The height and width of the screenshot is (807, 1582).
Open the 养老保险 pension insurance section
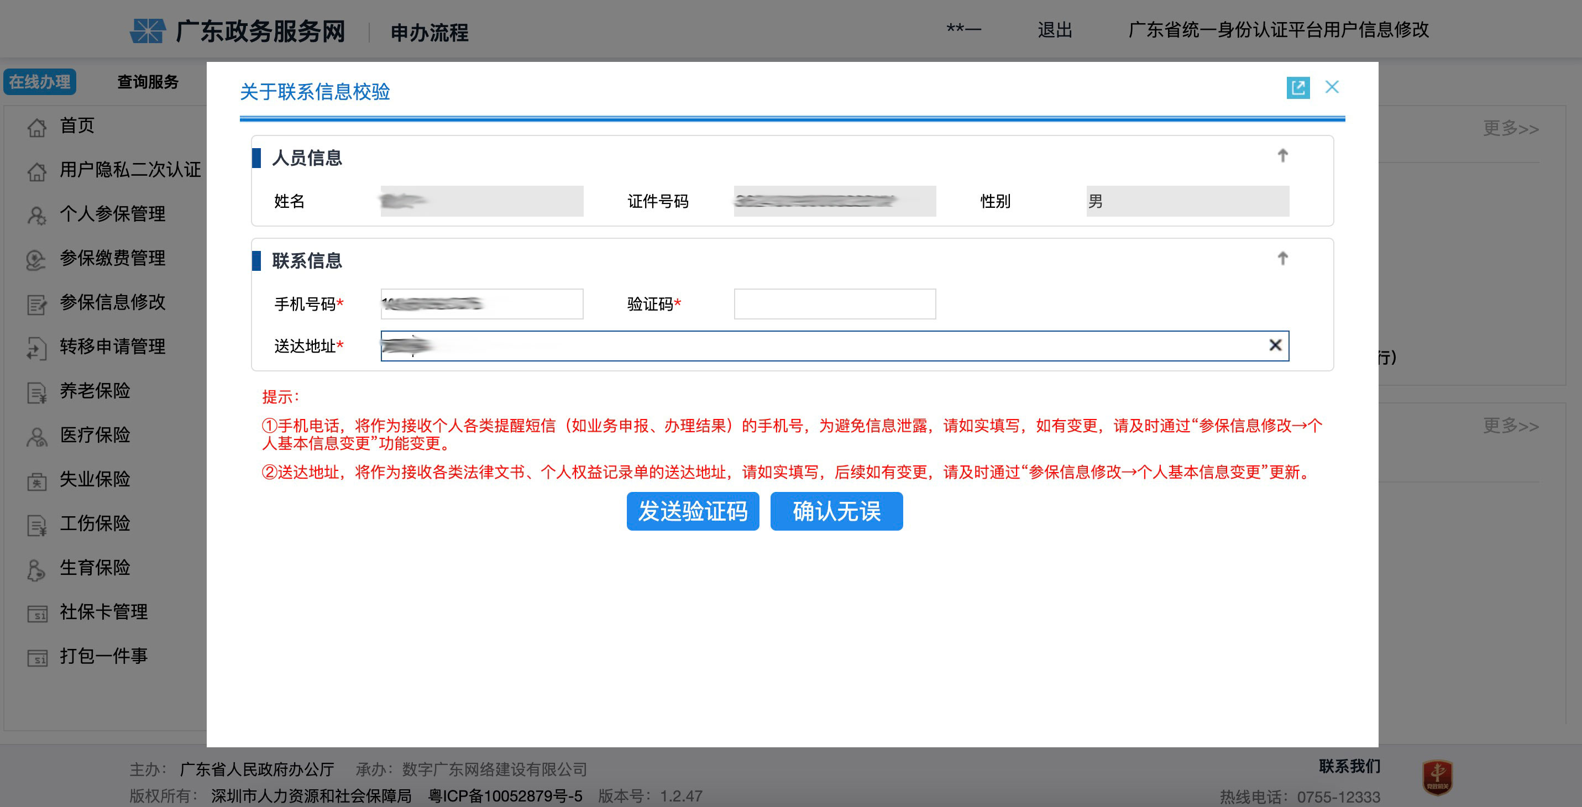click(x=95, y=391)
